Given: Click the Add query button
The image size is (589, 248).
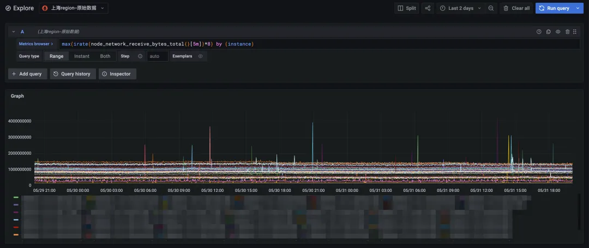Looking at the screenshot, I should pos(27,74).
